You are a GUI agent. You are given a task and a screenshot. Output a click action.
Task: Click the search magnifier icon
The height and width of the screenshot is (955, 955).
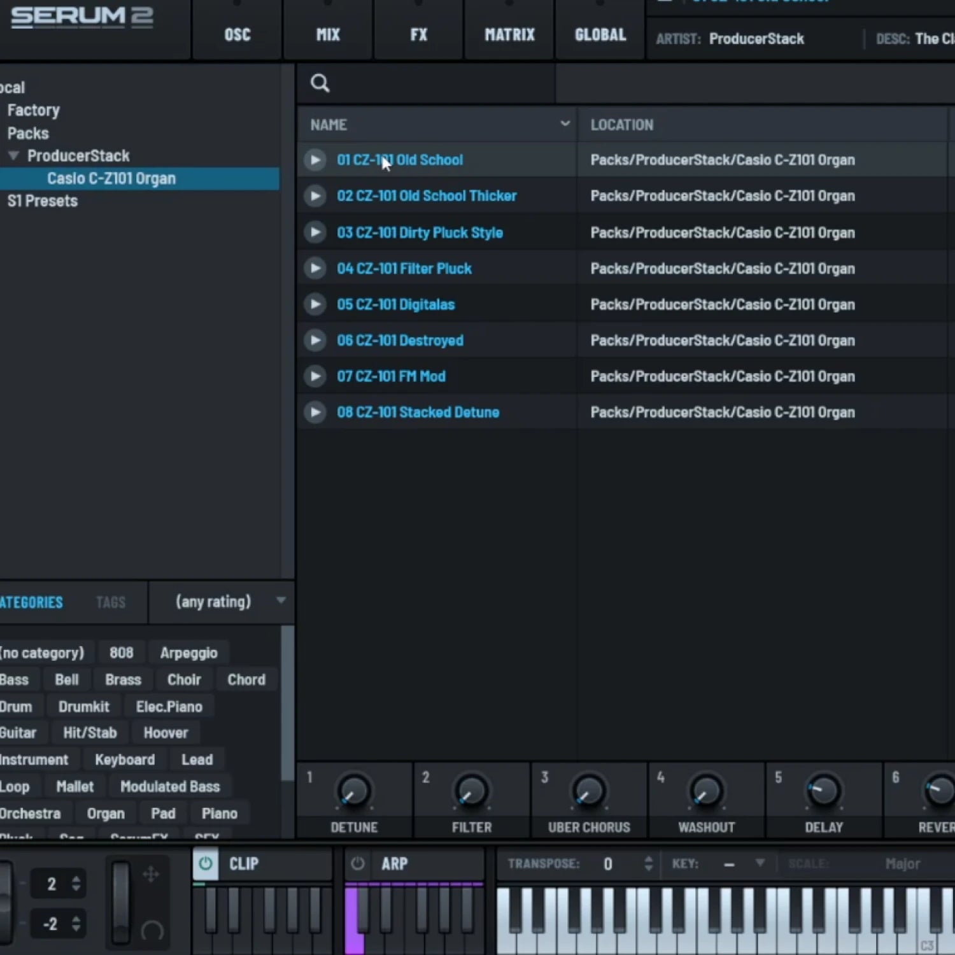[320, 83]
